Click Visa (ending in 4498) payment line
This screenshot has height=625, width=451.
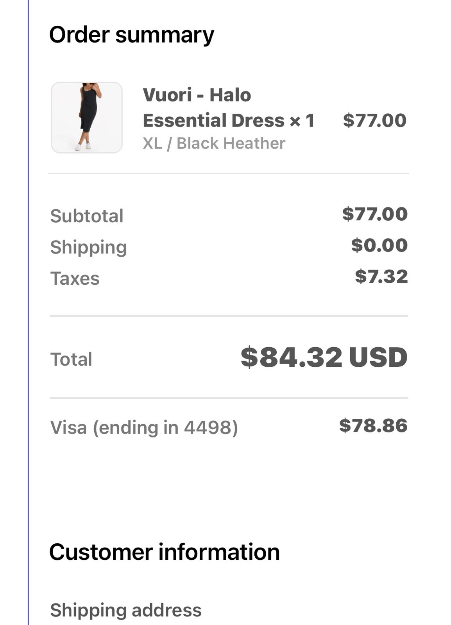[x=144, y=427]
